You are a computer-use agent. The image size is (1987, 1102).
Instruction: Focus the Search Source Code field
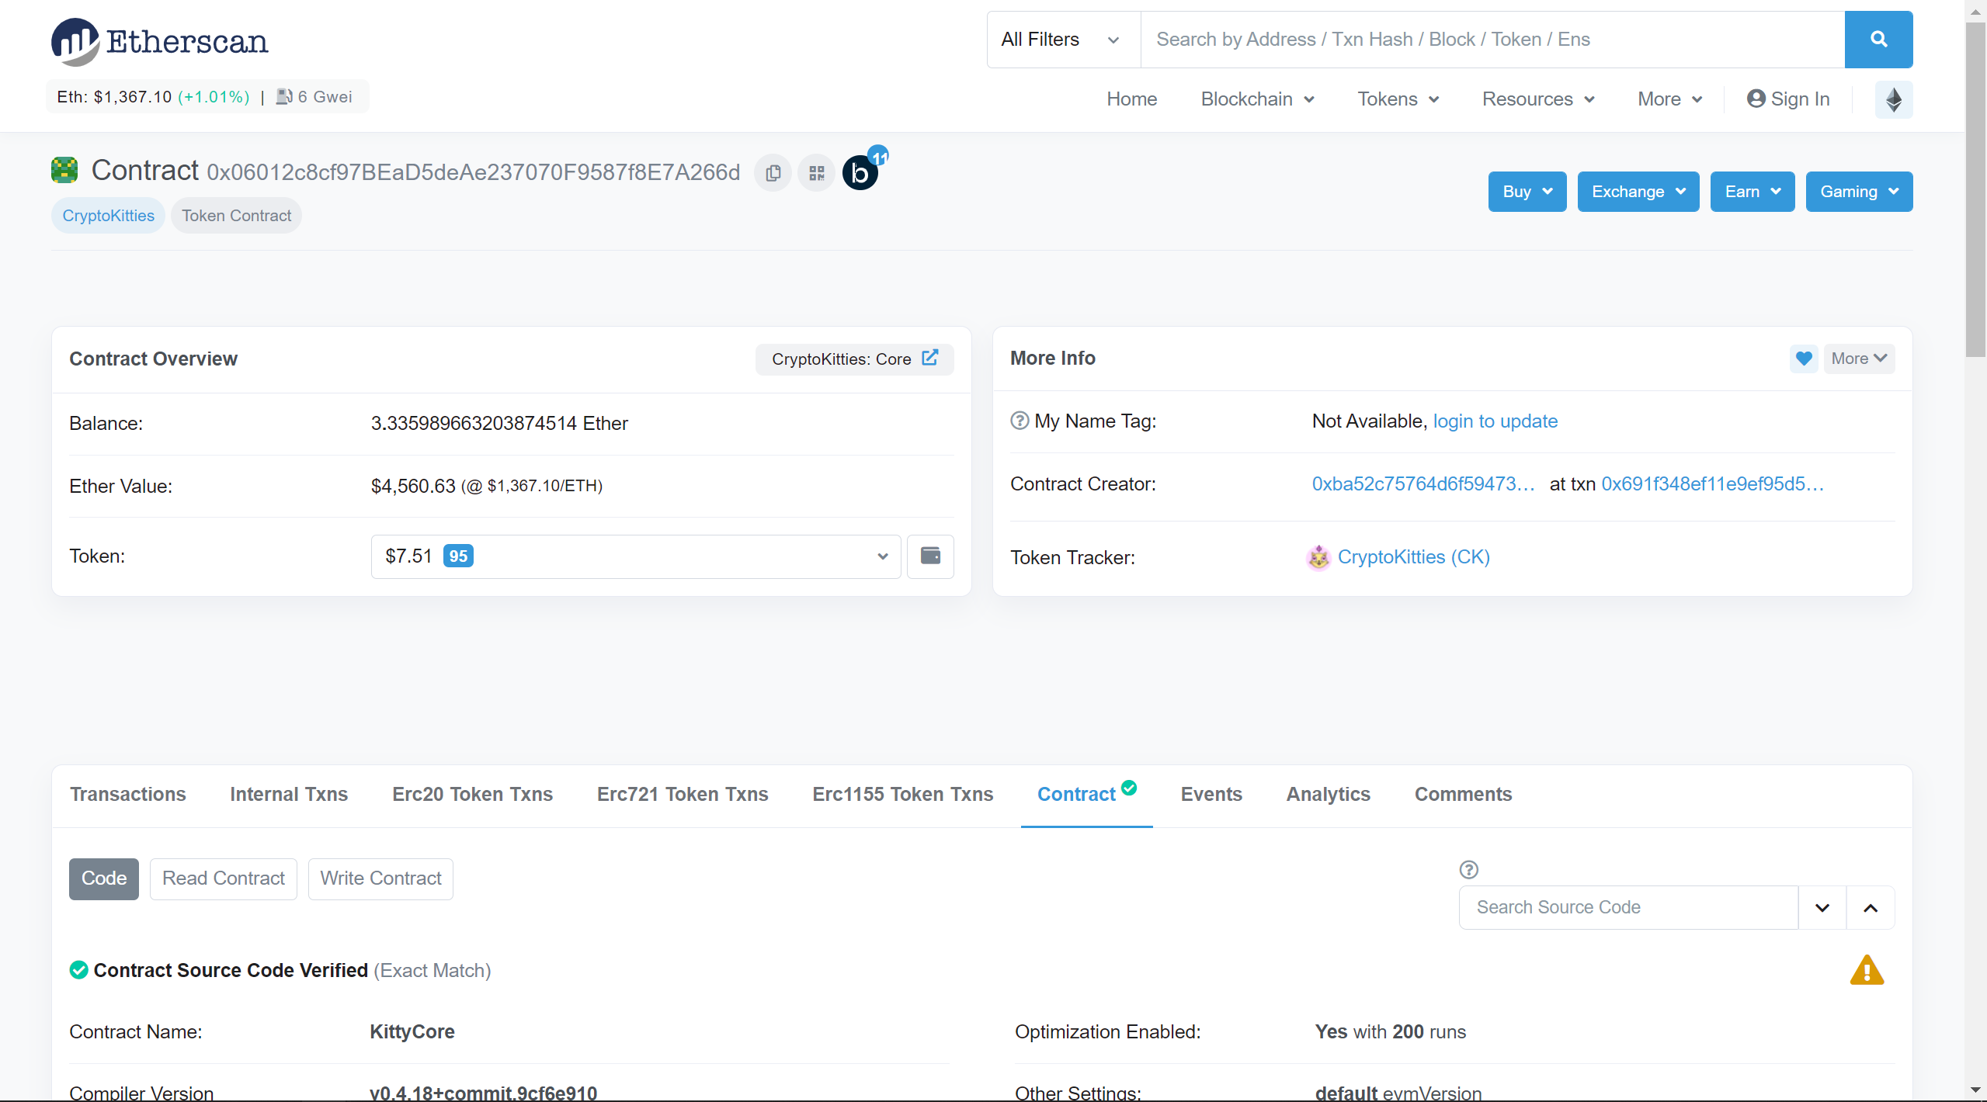pyautogui.click(x=1627, y=907)
